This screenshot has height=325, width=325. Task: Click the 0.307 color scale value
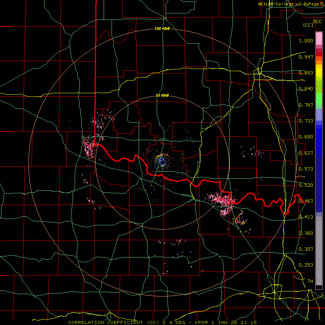[306, 249]
